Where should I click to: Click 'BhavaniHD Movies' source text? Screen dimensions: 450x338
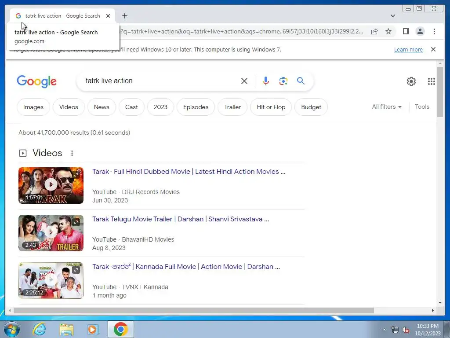point(148,239)
